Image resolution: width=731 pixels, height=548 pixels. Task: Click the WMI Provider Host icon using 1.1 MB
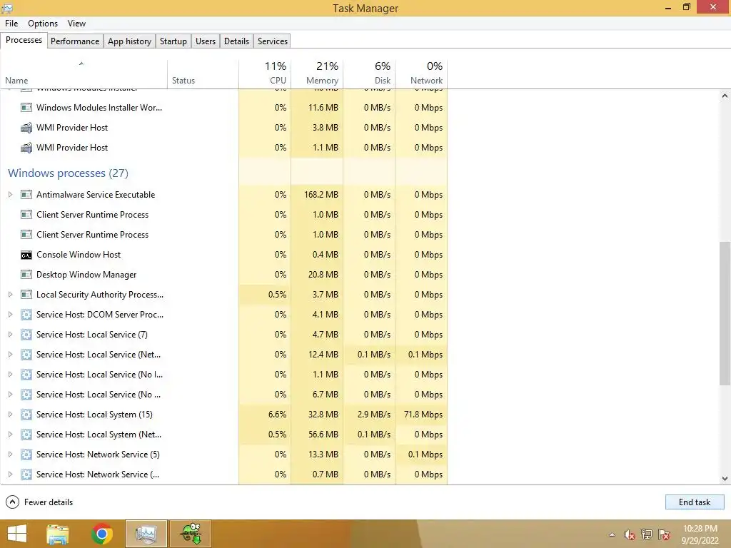(26, 148)
